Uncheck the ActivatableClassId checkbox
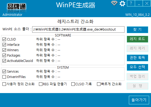This screenshot has width=151, height=107. click(x=4, y=61)
